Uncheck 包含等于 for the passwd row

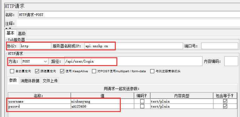tap(225, 106)
